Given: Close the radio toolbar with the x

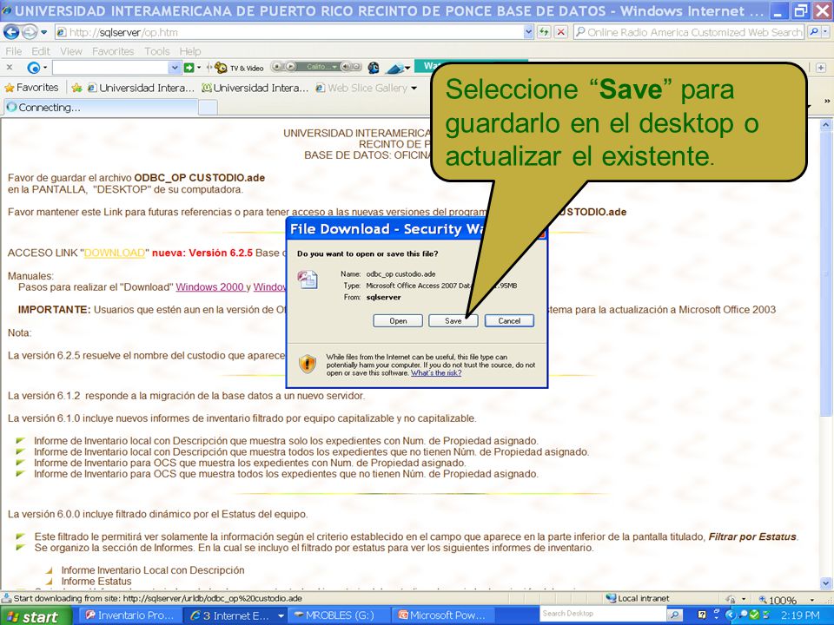Looking at the screenshot, I should point(9,68).
